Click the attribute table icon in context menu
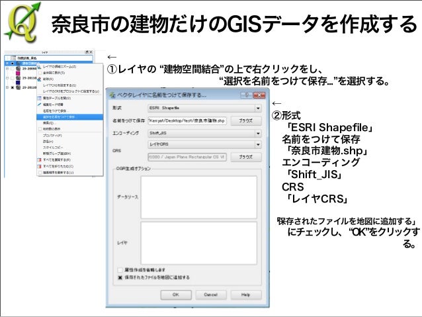Image resolution: width=422 pixels, height=317 pixels. point(40,99)
